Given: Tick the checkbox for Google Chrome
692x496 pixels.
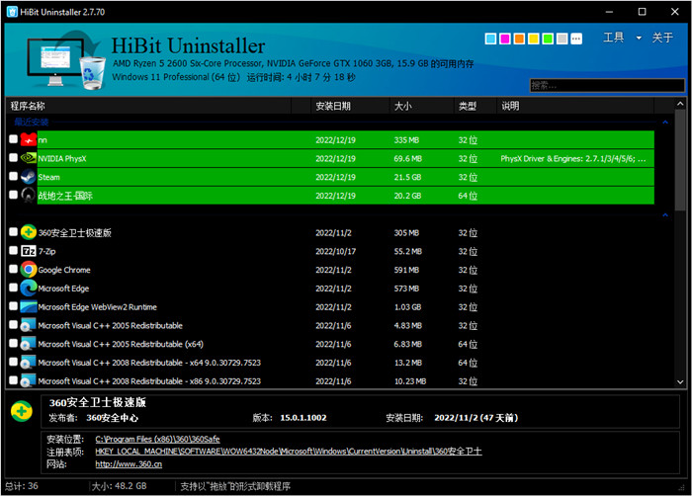Looking at the screenshot, I should (13, 269).
